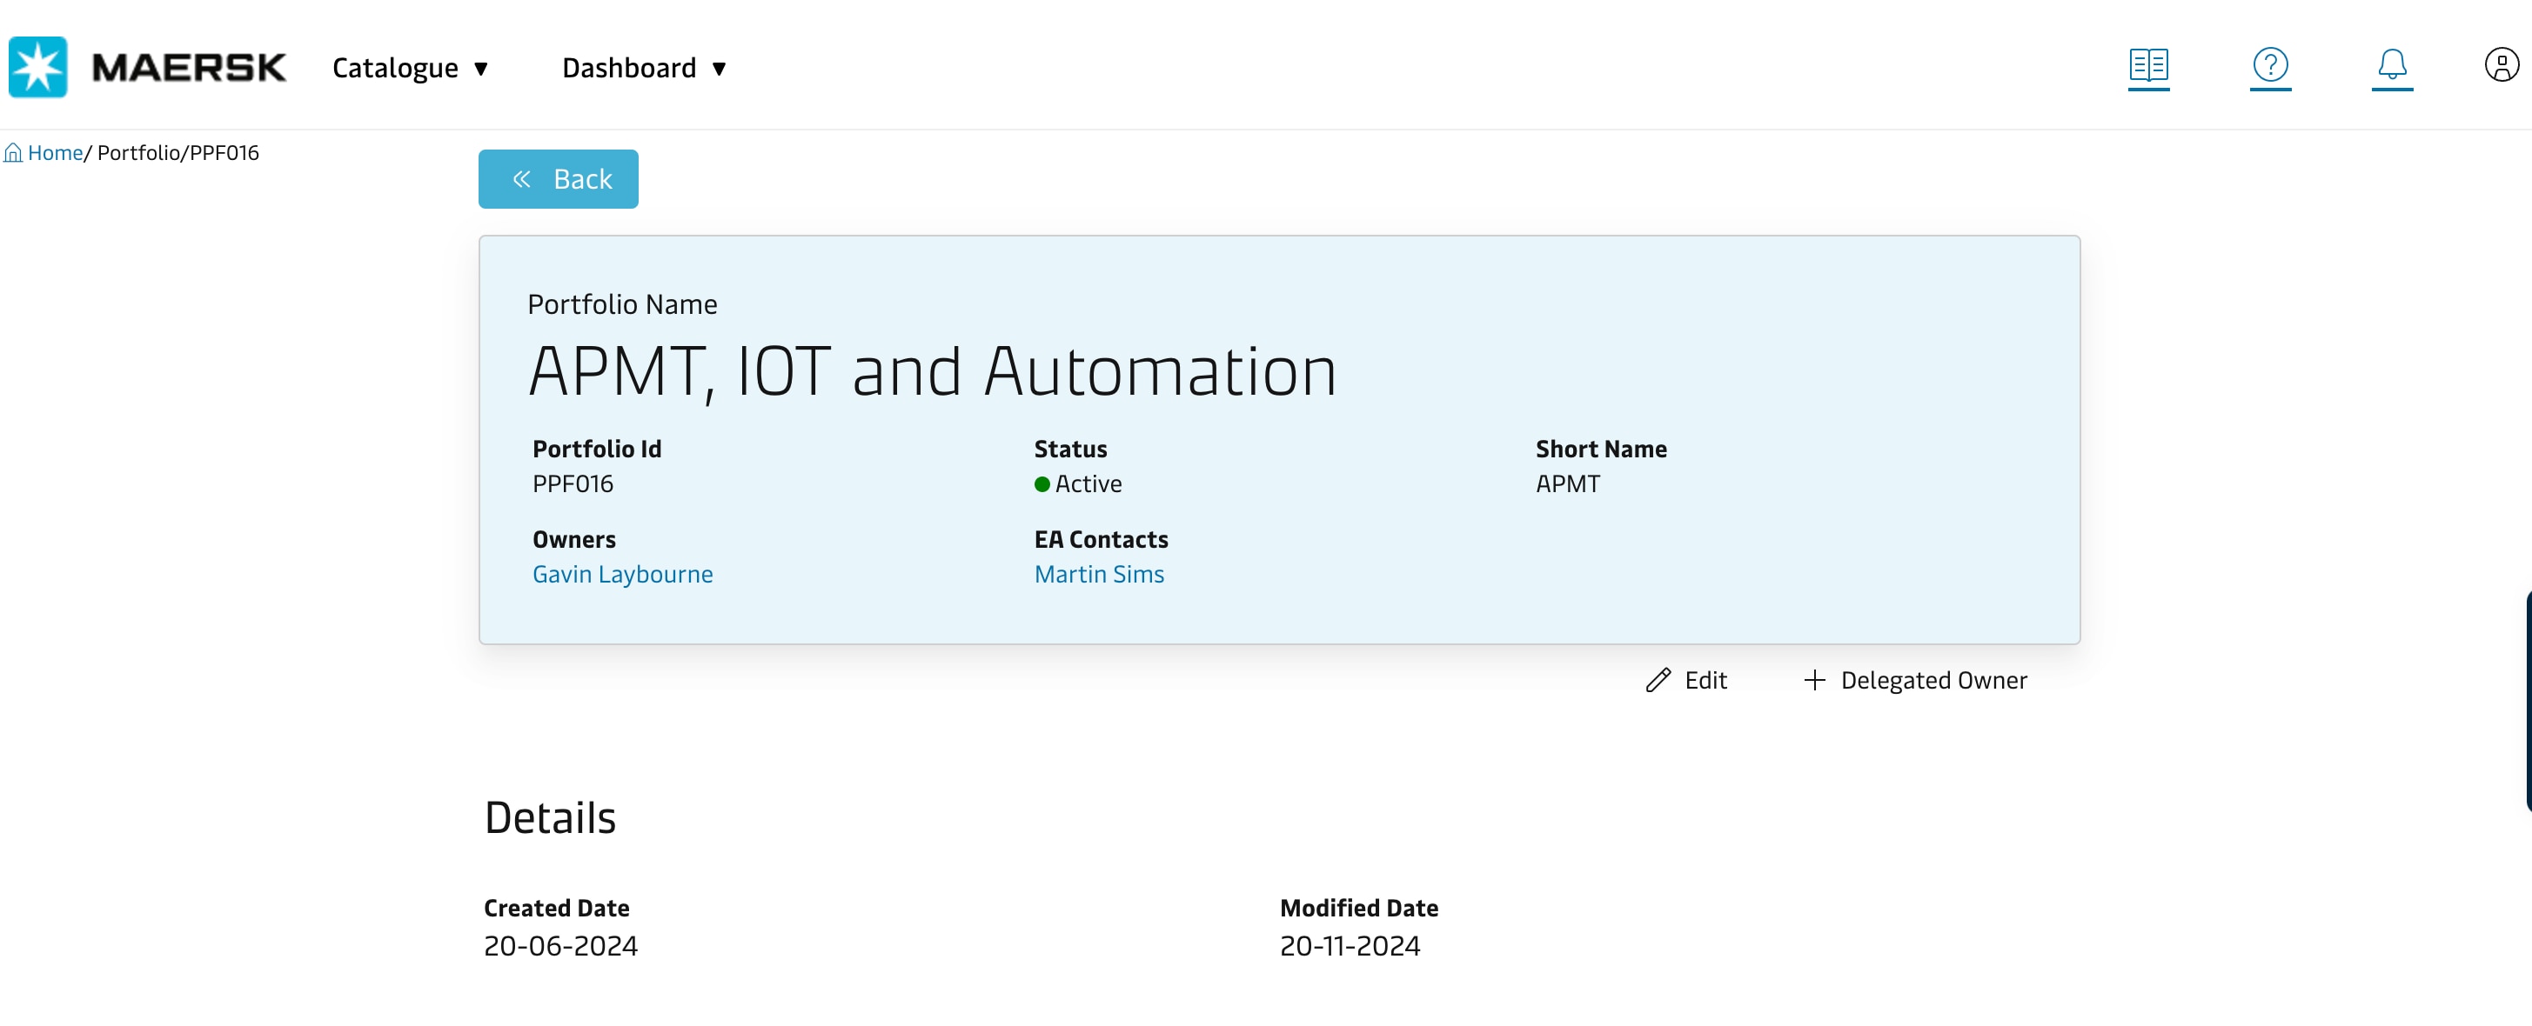
Task: Expand the Dashboard dropdown menu
Action: click(x=645, y=68)
